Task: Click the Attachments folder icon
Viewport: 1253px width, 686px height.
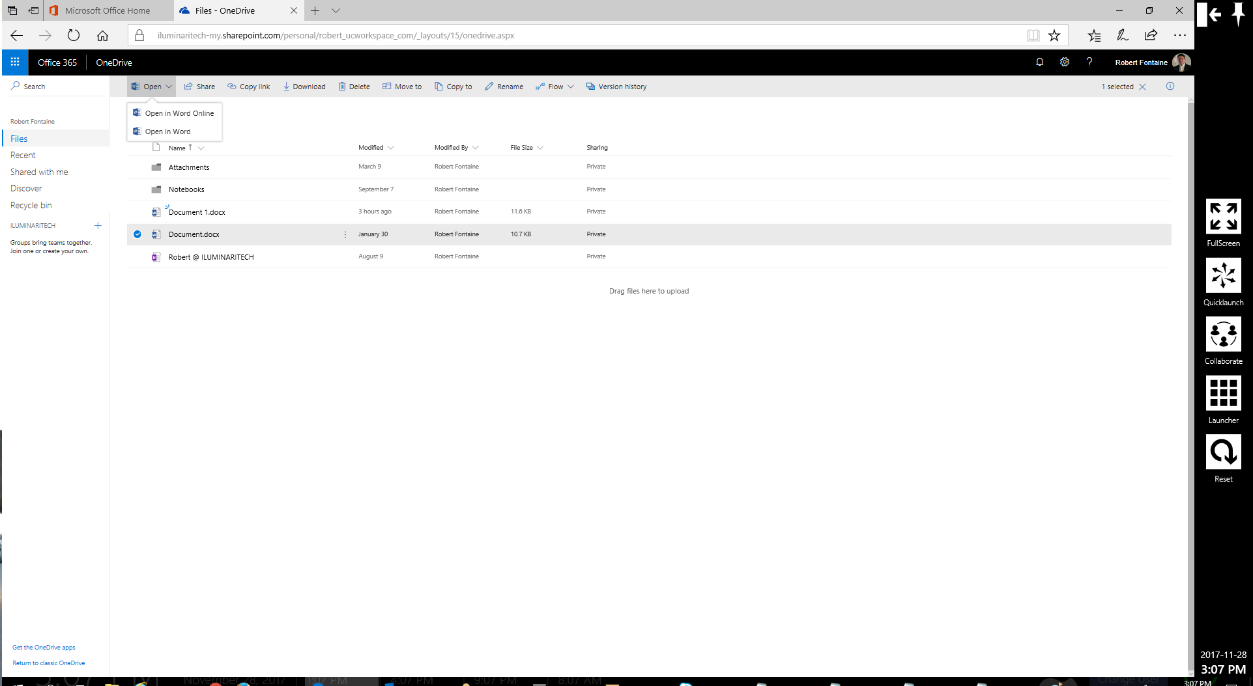Action: pos(156,167)
